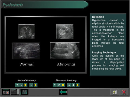Click the abnormal longitudinal kidney ultrasound image
The image size is (130, 97).
(65, 51)
